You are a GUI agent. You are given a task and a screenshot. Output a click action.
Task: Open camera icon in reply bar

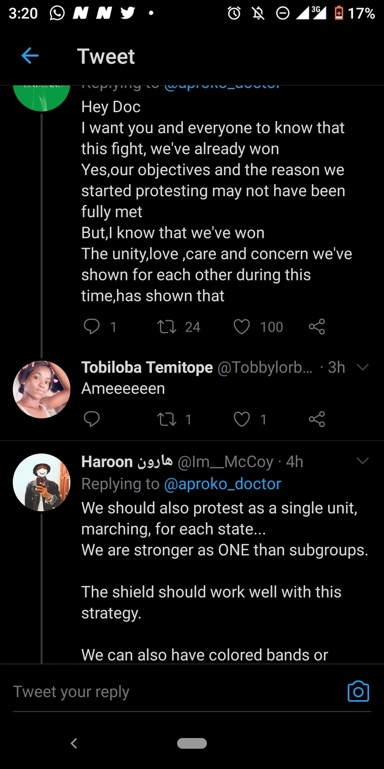358,692
